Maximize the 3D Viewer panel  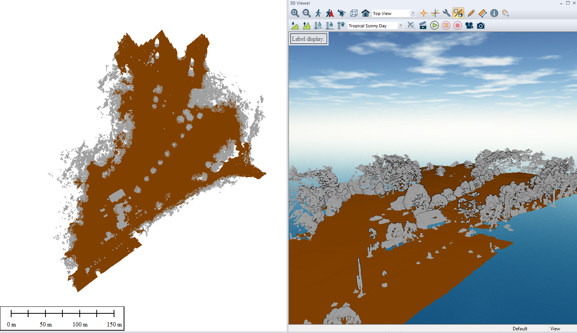click(x=568, y=3)
